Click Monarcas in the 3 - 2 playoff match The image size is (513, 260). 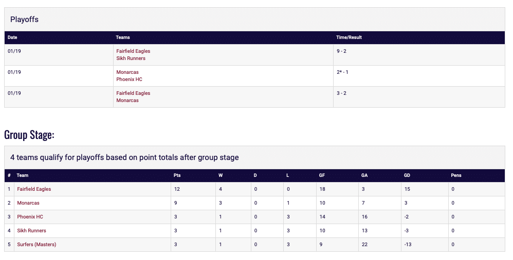click(127, 101)
